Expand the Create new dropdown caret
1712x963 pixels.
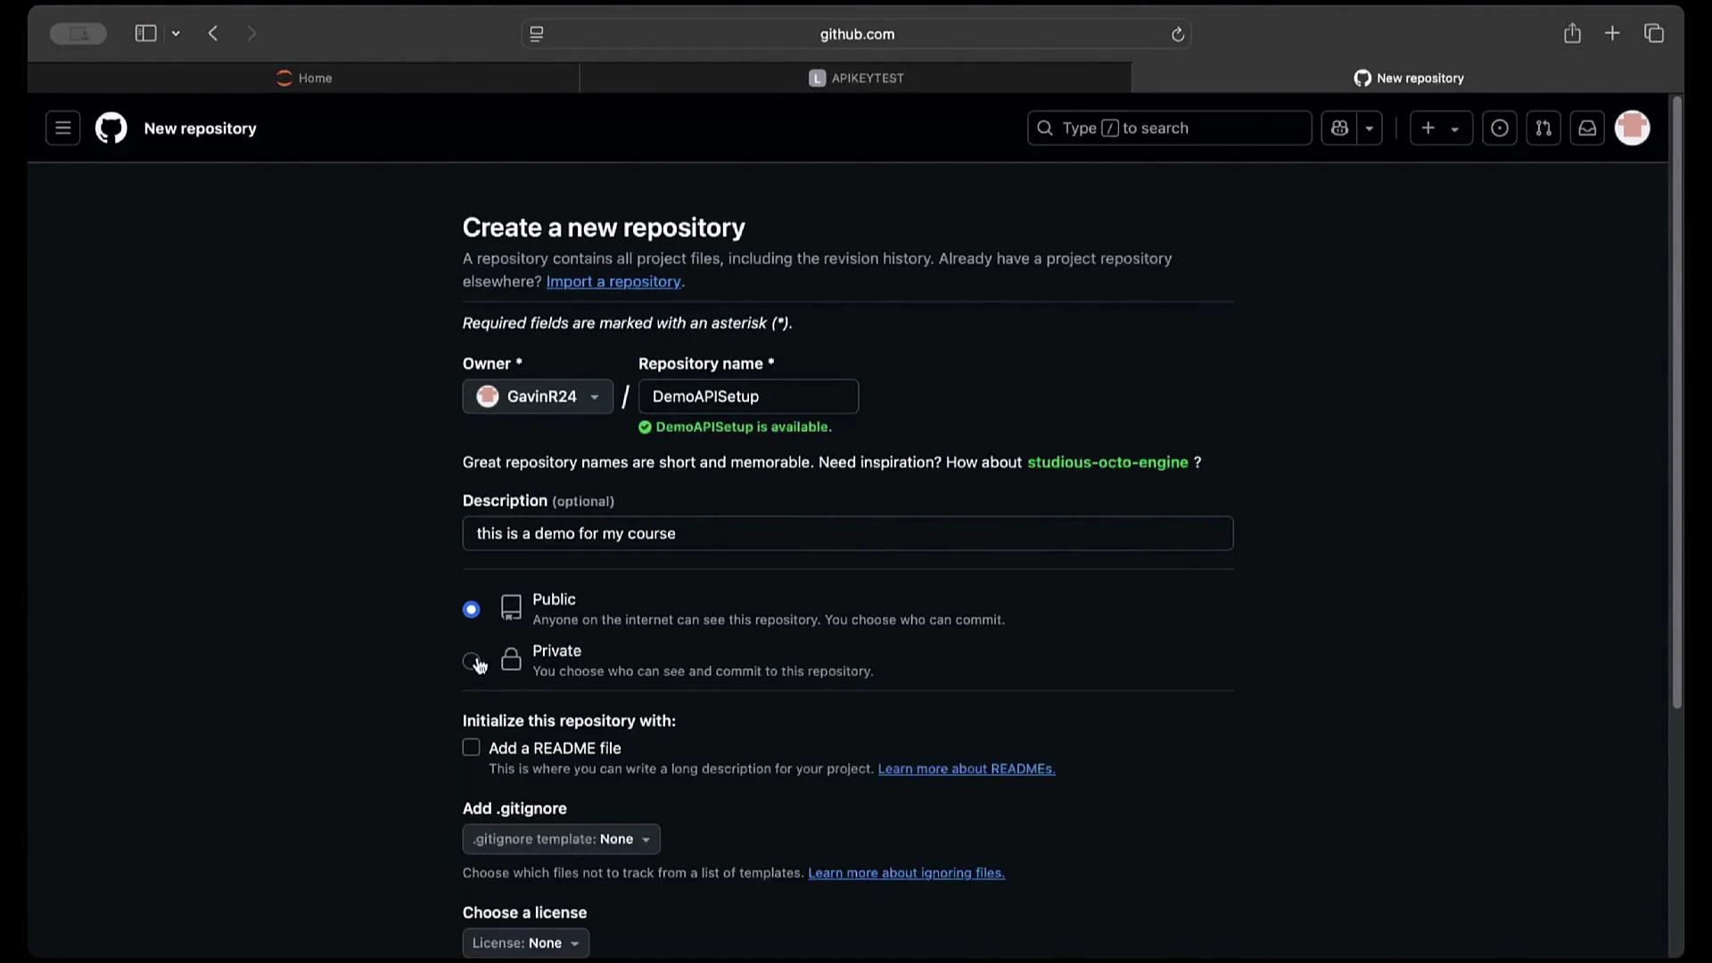click(x=1455, y=128)
